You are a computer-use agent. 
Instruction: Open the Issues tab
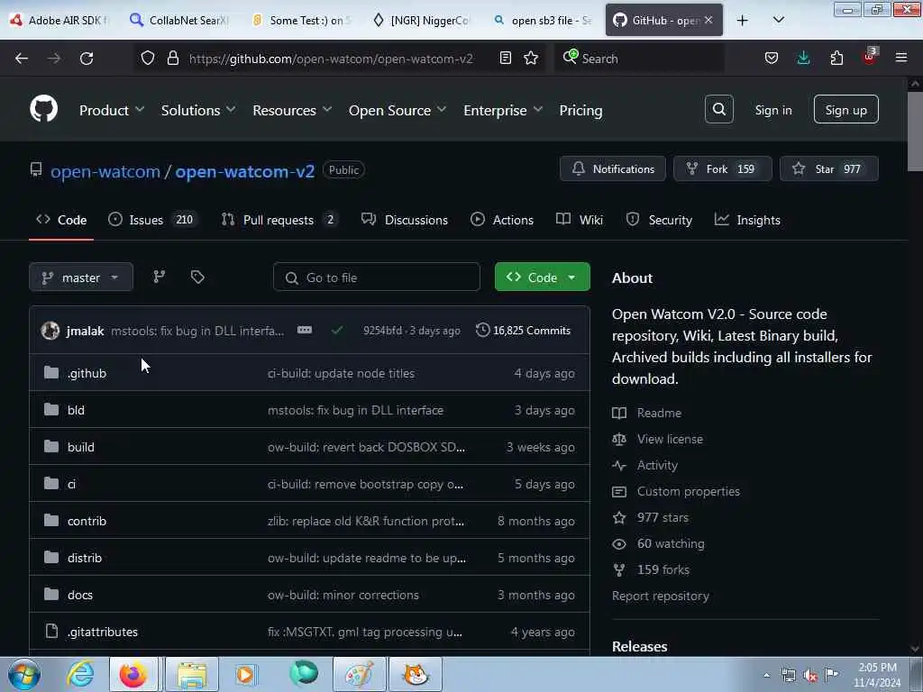pos(153,220)
